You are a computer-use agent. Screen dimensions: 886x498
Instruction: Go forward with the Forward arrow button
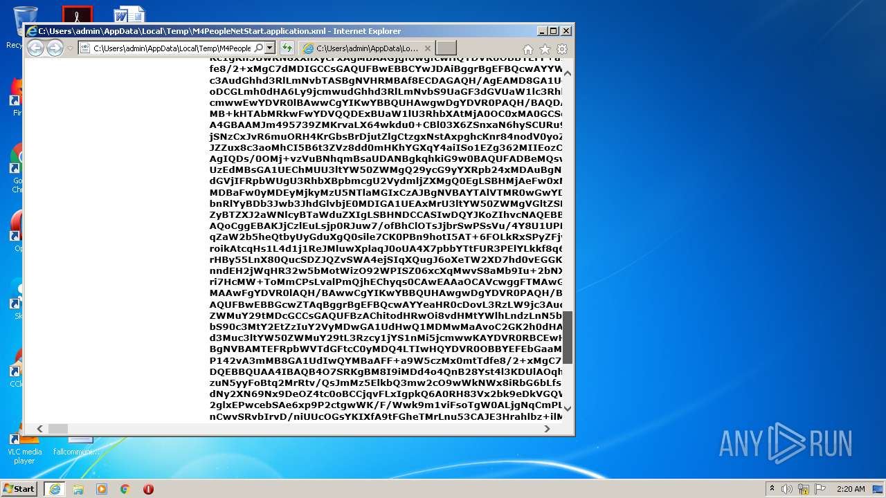pyautogui.click(x=55, y=48)
